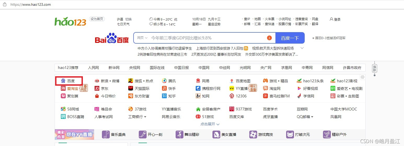Image resolution: width=404 pixels, height=146 pixels.
Task: Open the 星座运势 link
Action: (x=214, y=24)
